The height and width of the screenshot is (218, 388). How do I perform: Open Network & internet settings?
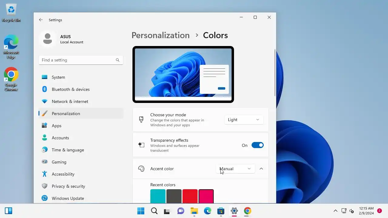point(81,101)
